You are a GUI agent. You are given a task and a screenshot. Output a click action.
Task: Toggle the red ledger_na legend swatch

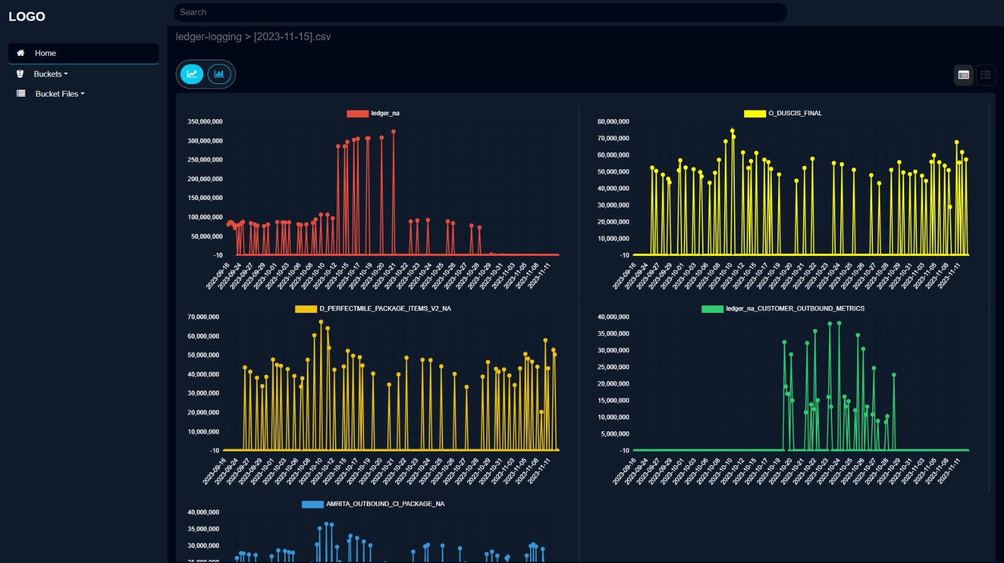(x=358, y=113)
